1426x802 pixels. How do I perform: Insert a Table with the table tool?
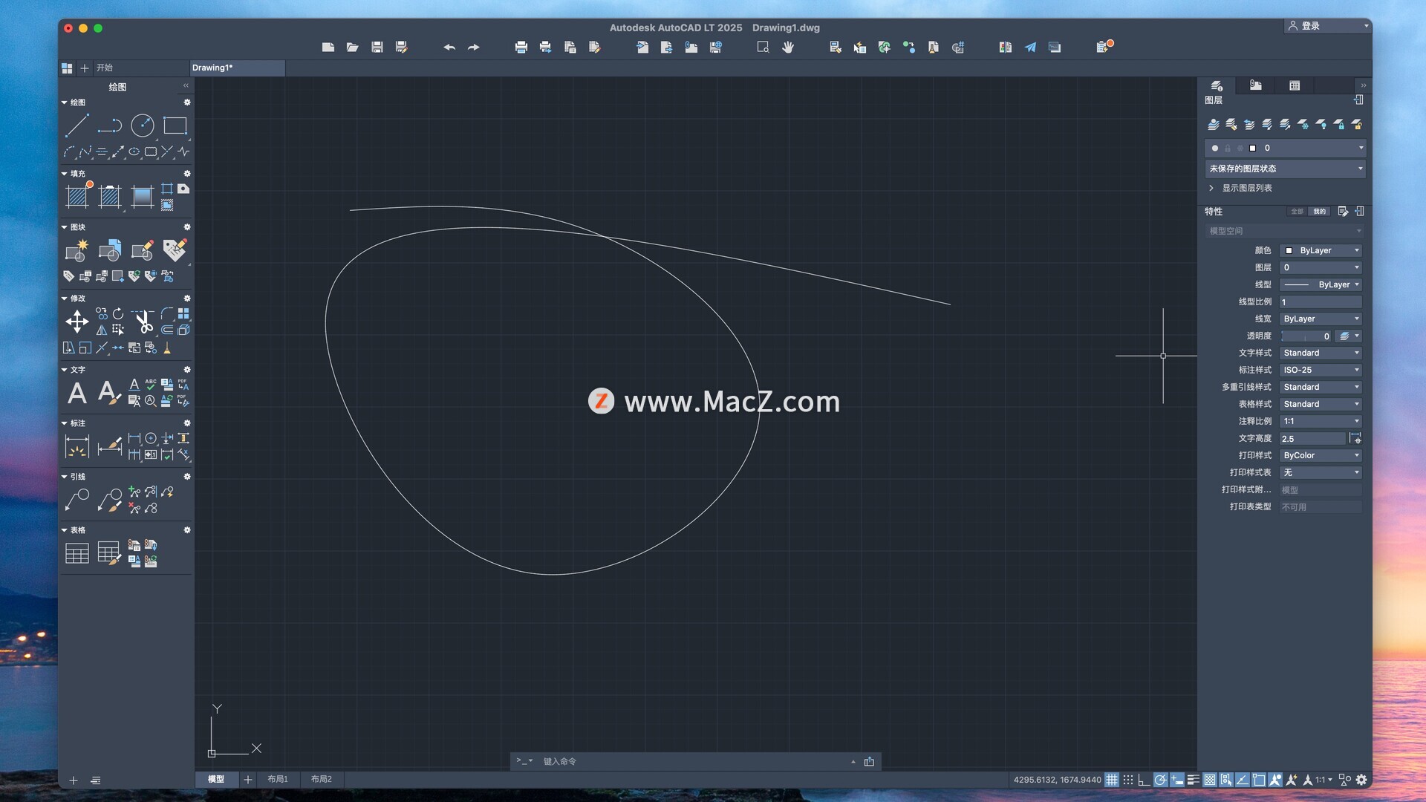point(77,553)
